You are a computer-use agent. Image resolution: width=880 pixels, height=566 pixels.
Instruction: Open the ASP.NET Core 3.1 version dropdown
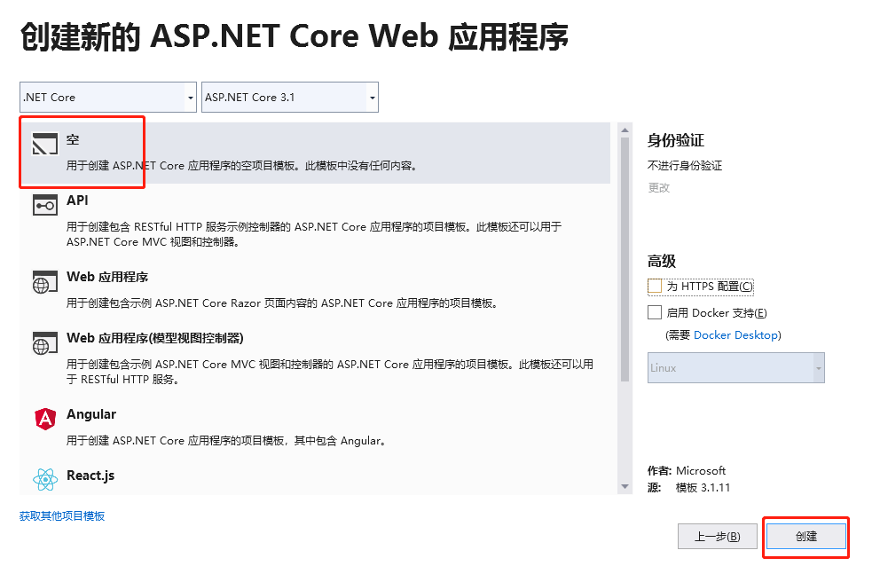pos(289,97)
